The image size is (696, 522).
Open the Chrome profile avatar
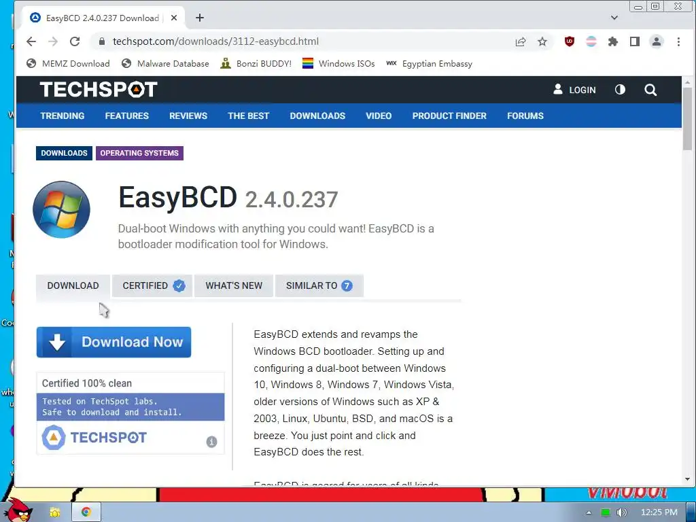tap(656, 41)
